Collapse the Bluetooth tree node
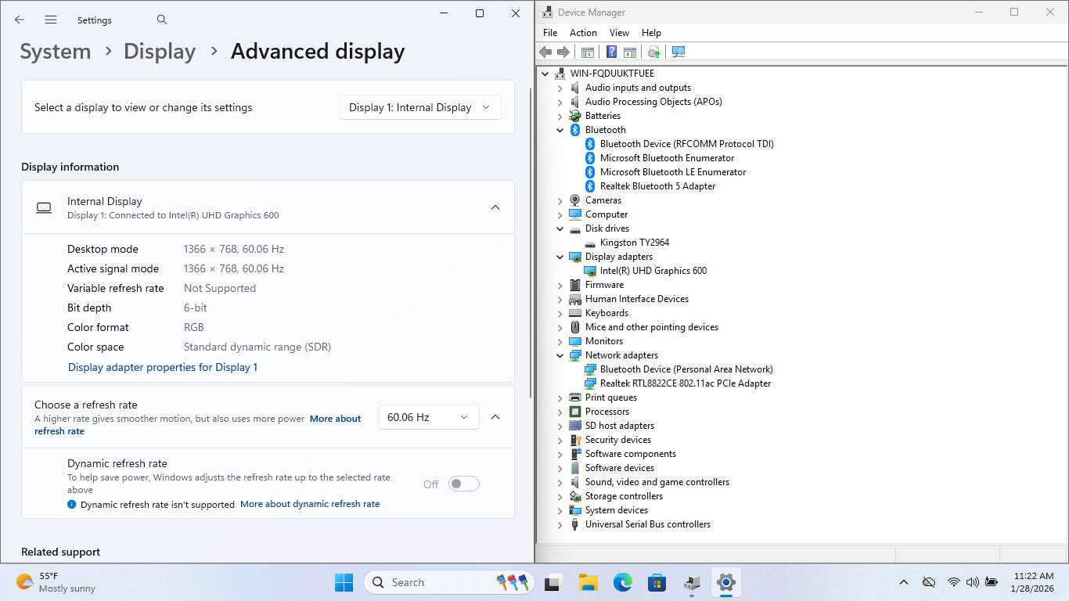The image size is (1069, 601). tap(560, 130)
